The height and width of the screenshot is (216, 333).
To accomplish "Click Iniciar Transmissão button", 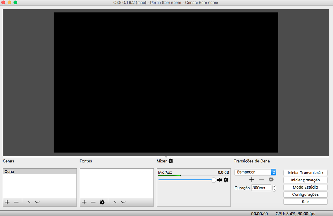I will pyautogui.click(x=305, y=173).
